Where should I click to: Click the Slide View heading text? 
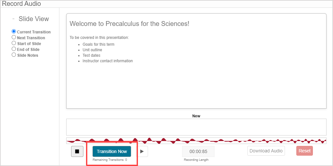click(34, 19)
